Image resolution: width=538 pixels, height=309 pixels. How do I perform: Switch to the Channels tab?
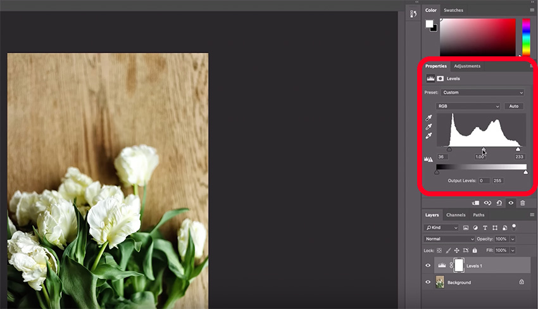[455, 215]
